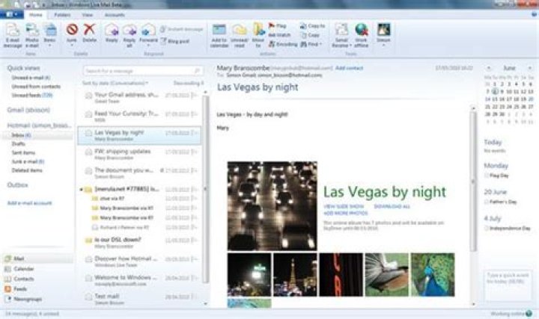Open the Sent items folder

(x=23, y=152)
